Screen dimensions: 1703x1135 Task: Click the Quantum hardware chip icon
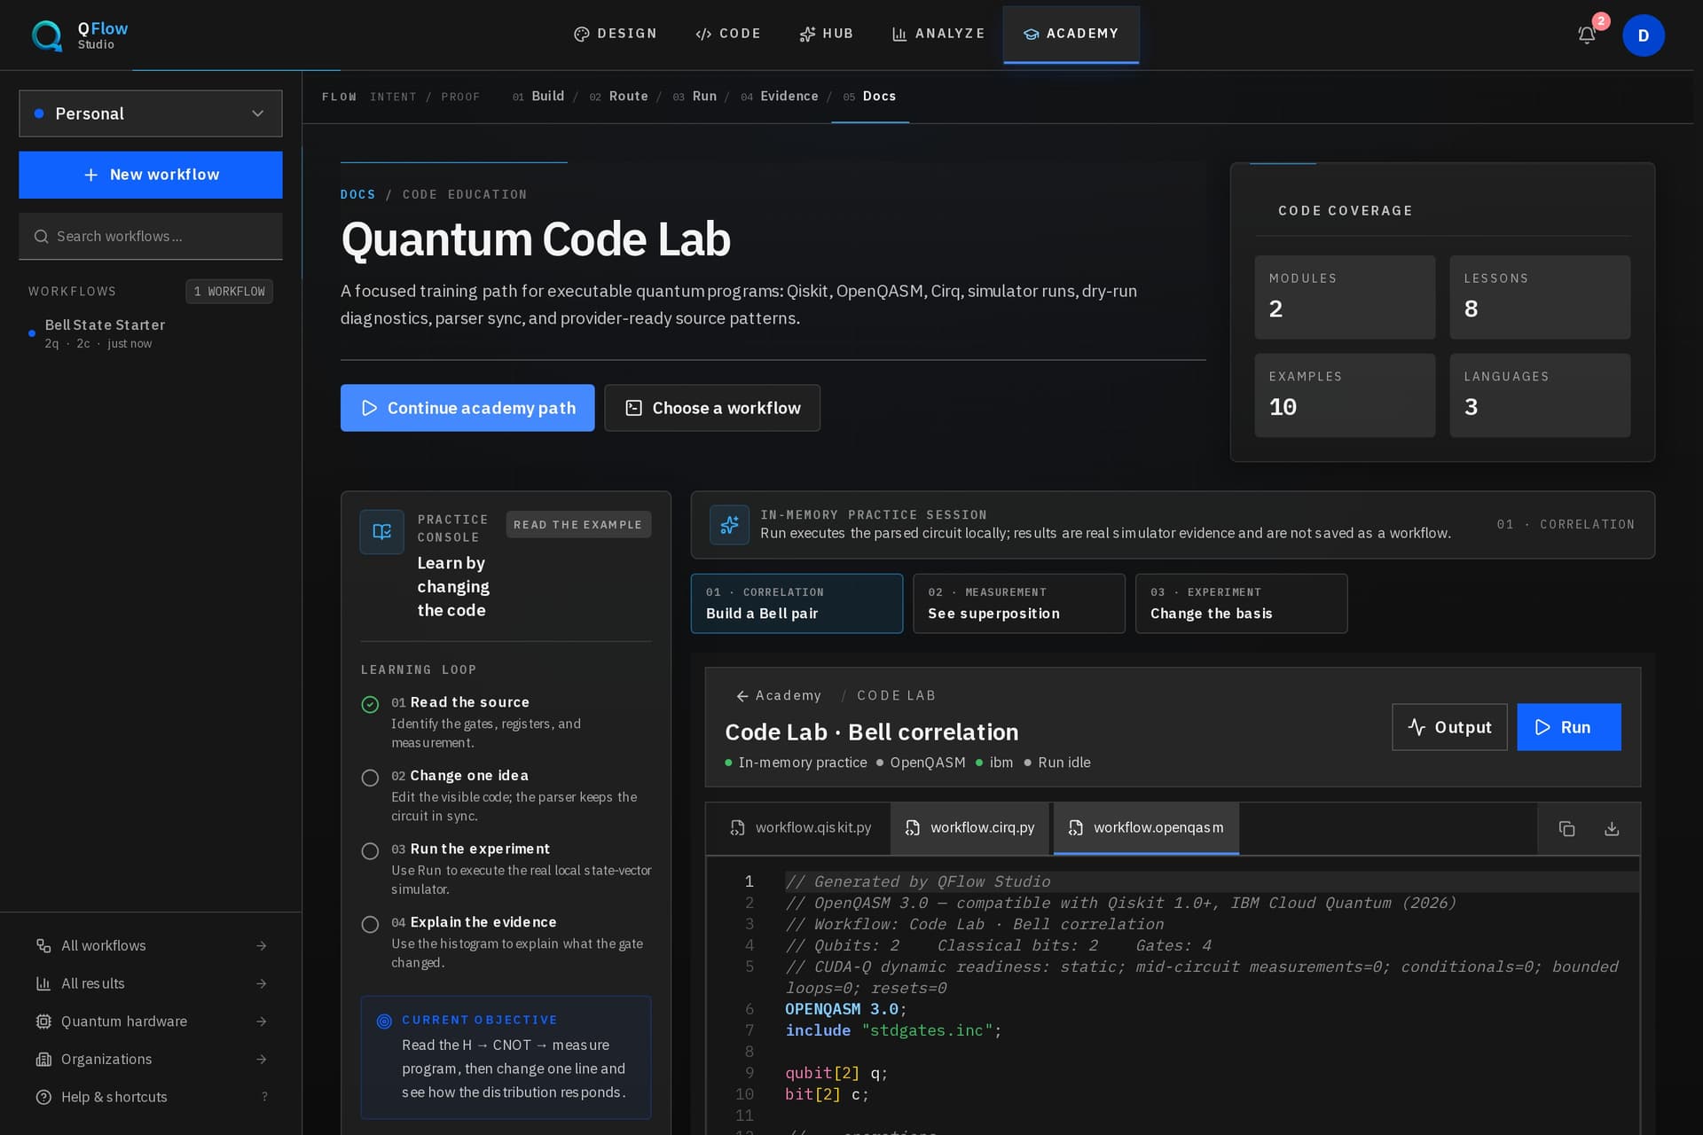point(43,1021)
